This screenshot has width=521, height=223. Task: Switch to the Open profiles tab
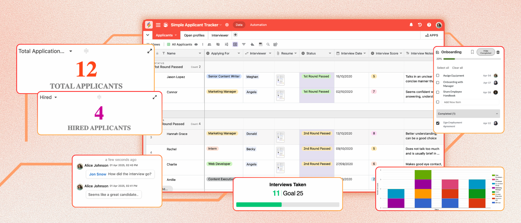click(x=194, y=35)
